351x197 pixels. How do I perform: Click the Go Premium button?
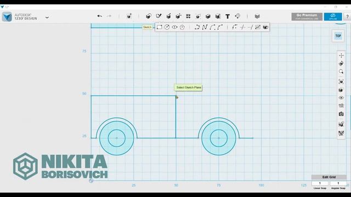307,16
